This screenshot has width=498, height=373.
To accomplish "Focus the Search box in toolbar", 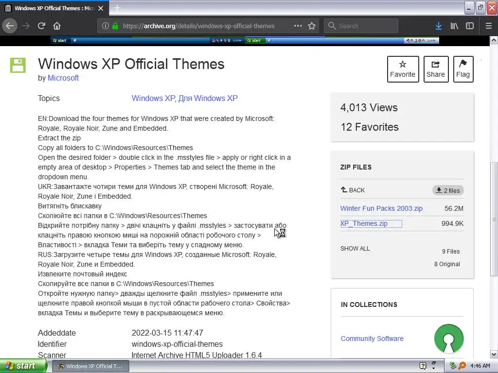I will point(361,26).
